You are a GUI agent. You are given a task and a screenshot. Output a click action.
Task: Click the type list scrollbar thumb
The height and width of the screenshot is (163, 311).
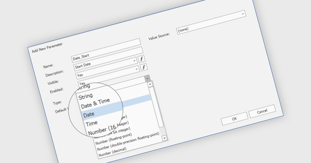156,107
